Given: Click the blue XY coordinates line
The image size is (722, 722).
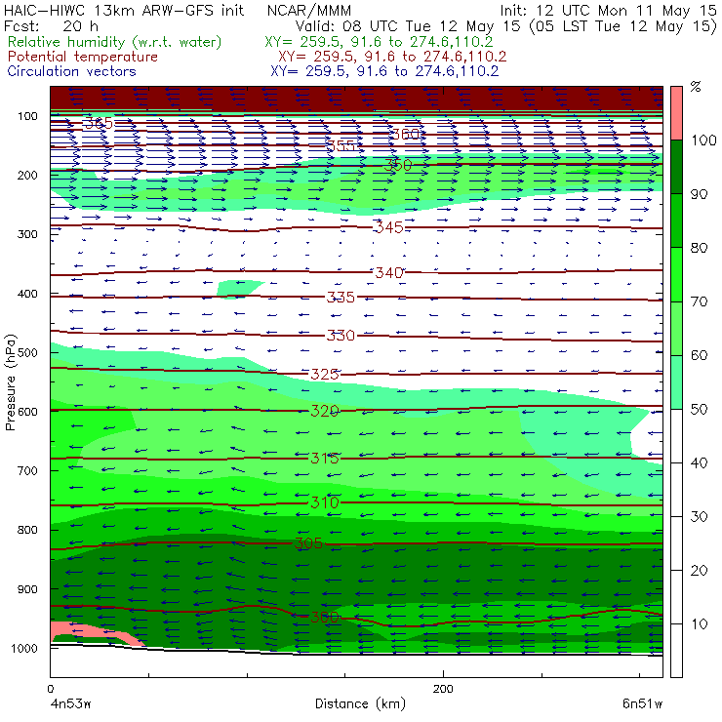Looking at the screenshot, I should [384, 71].
